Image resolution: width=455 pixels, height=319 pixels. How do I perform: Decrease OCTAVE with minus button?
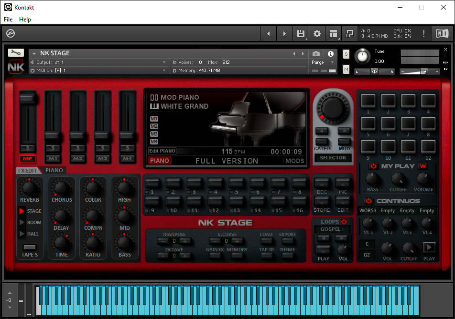[163, 256]
